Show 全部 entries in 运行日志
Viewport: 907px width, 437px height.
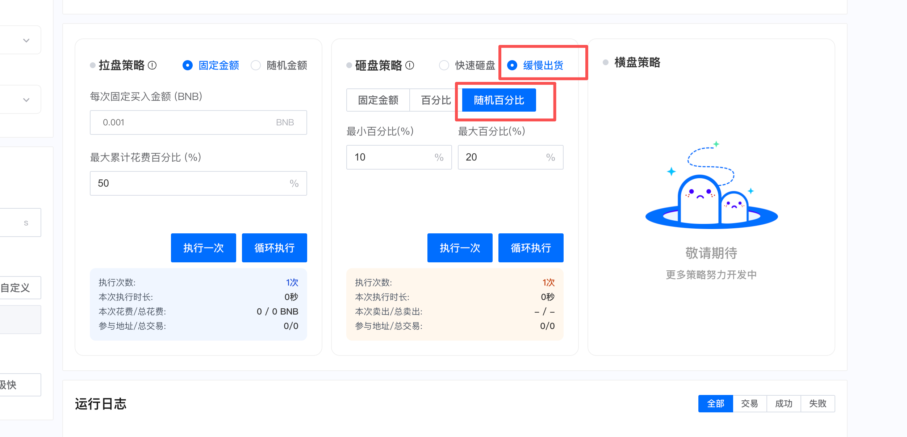pyautogui.click(x=715, y=403)
